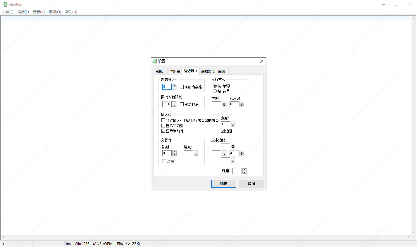The height and width of the screenshot is (247, 417).
Task: Open the 选项(O) menu
Action: point(55,12)
